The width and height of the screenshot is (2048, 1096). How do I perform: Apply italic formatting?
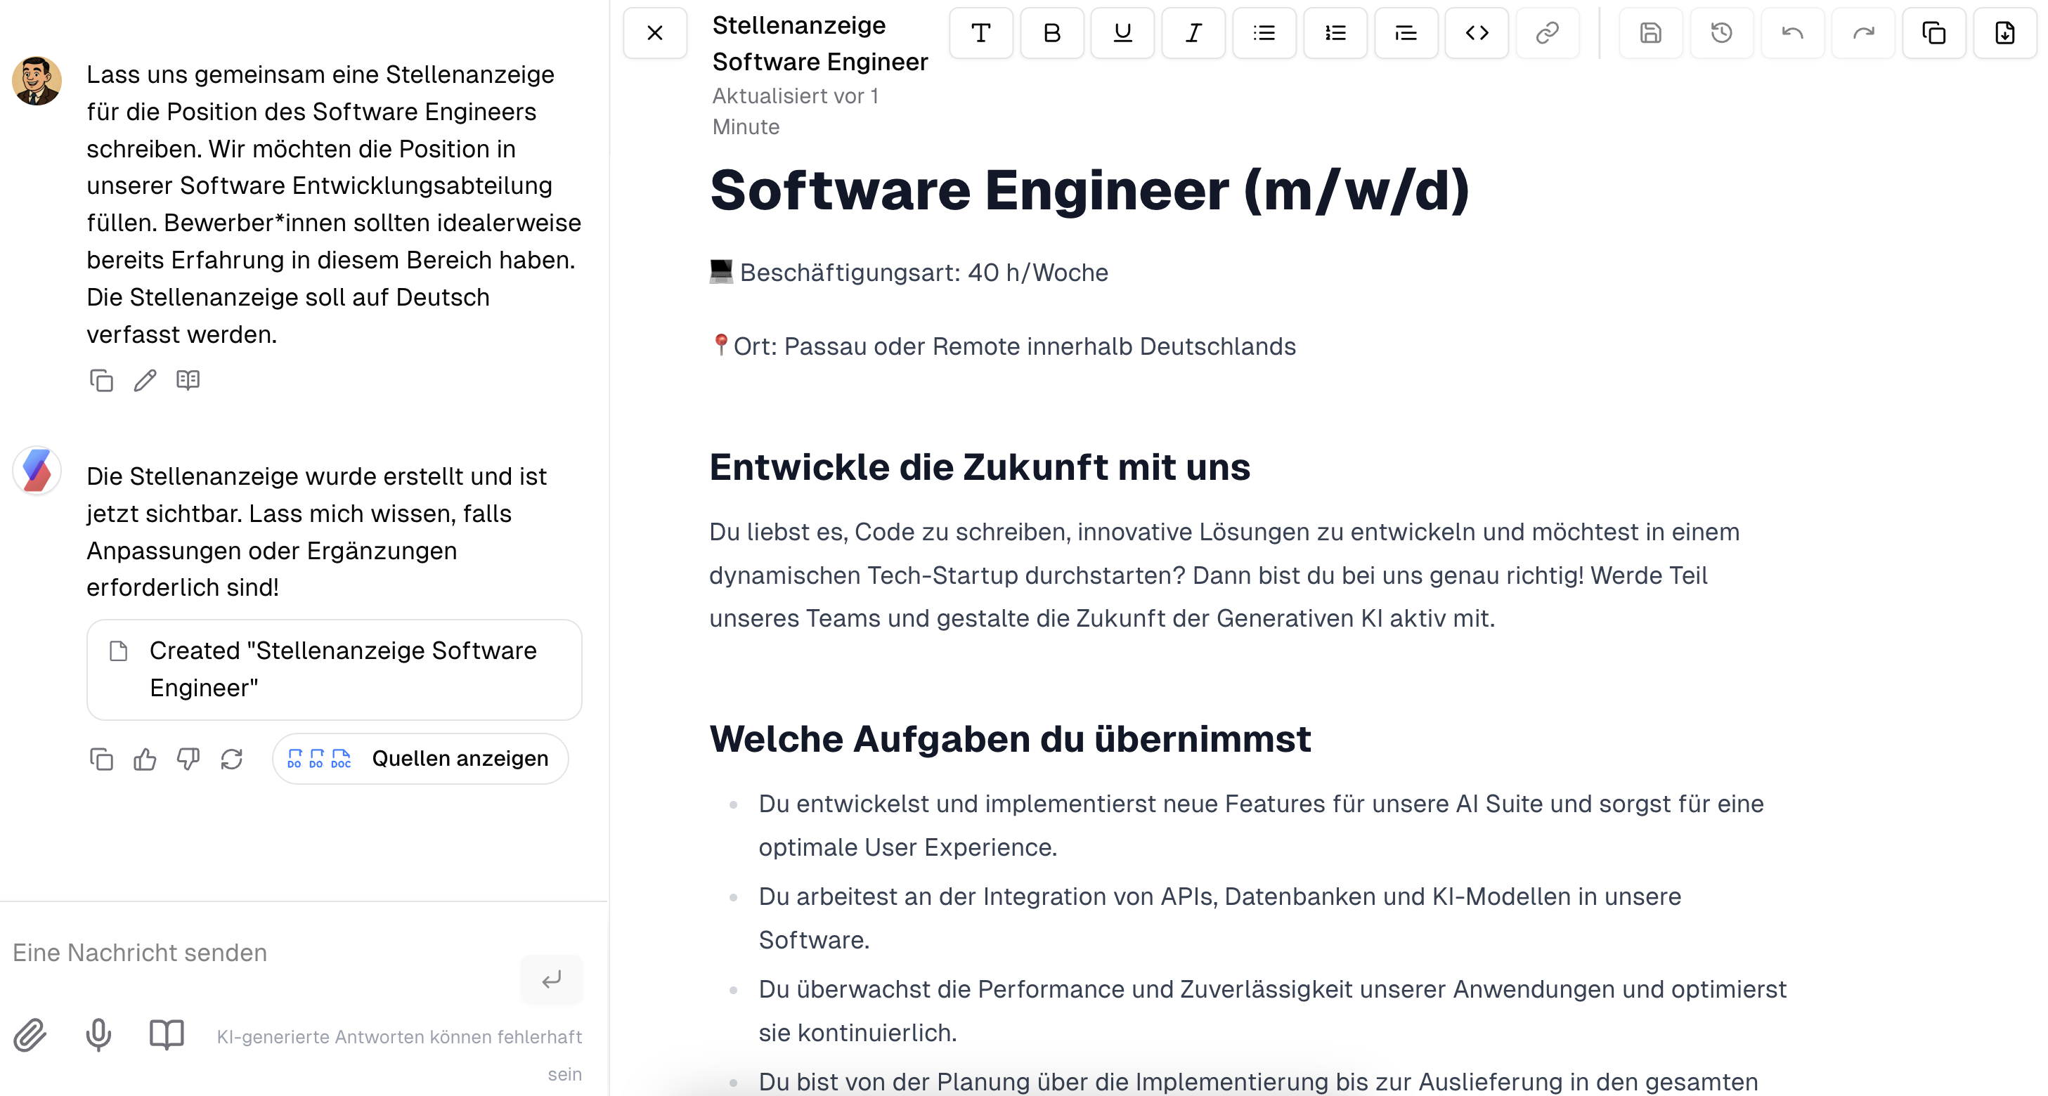tap(1193, 34)
